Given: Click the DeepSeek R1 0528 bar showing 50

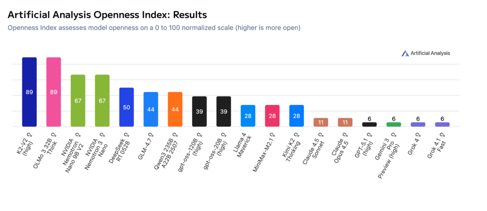Looking at the screenshot, I should coord(127,107).
